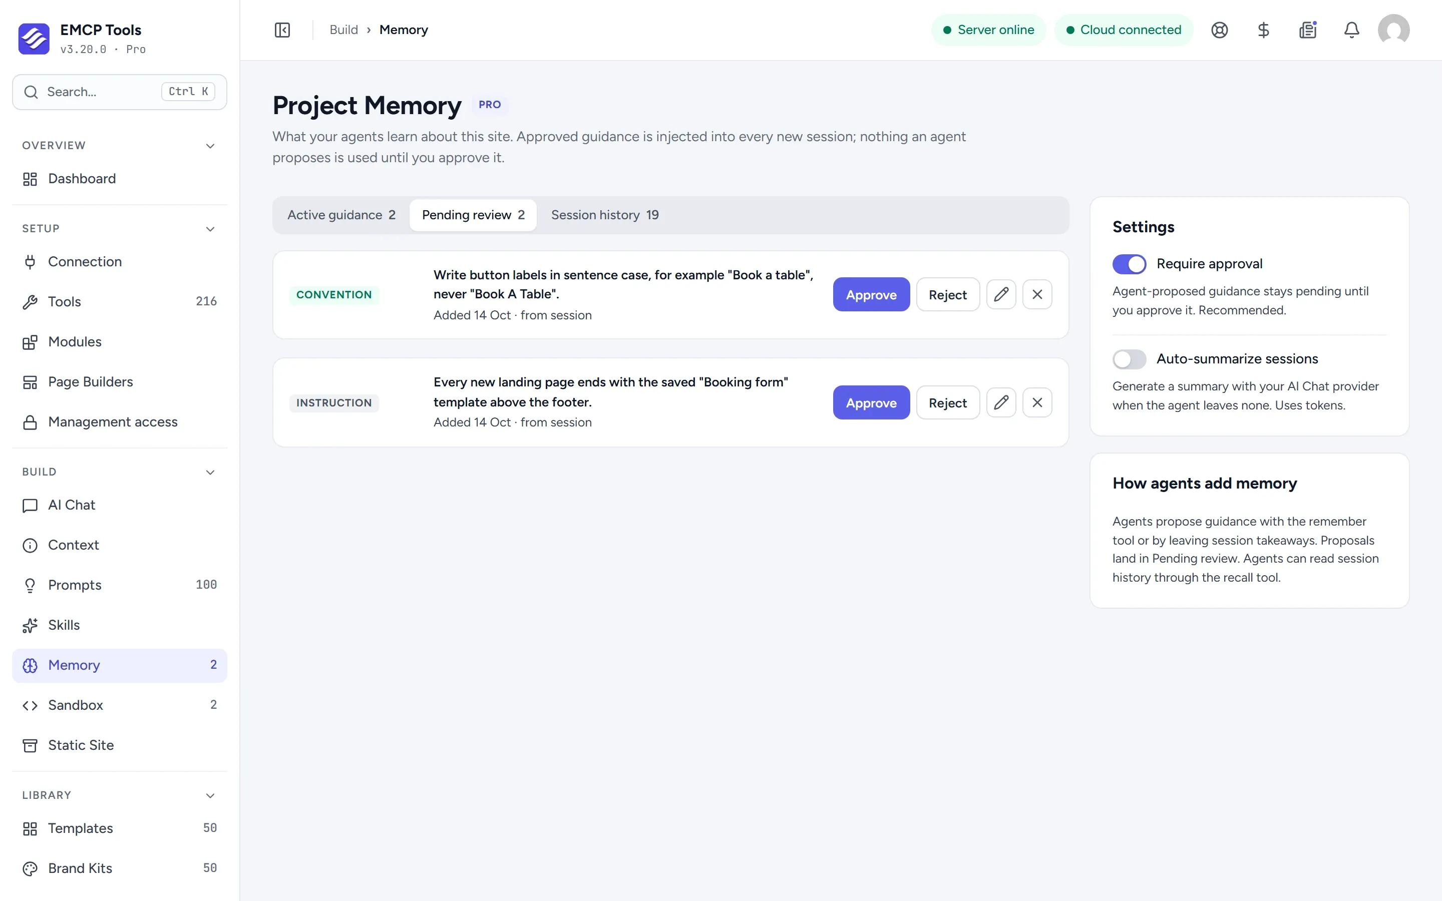Viewport: 1442px width, 901px height.
Task: Open AI Chat
Action: click(119, 505)
